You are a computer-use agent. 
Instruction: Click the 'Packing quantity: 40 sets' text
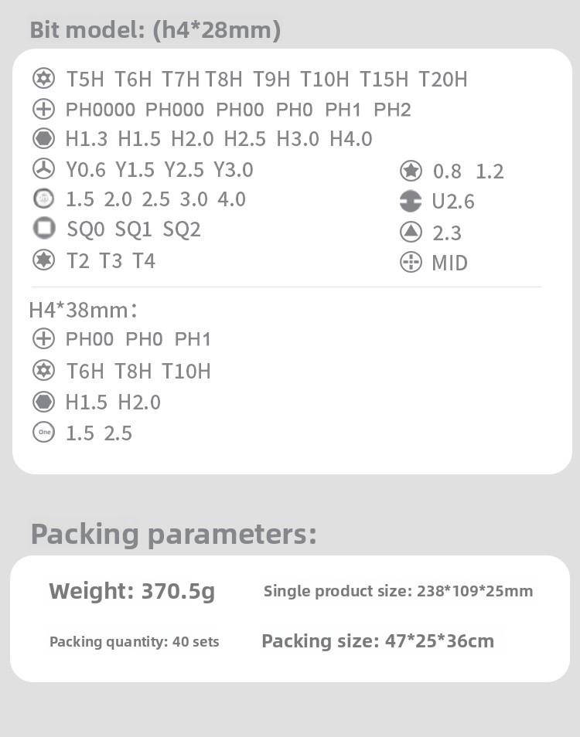[x=134, y=642]
